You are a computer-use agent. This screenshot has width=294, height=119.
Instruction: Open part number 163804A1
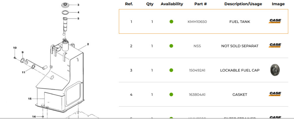[x=197, y=94]
